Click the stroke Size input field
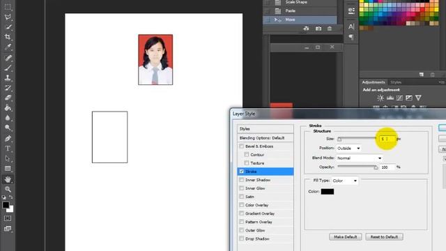 [x=387, y=139]
